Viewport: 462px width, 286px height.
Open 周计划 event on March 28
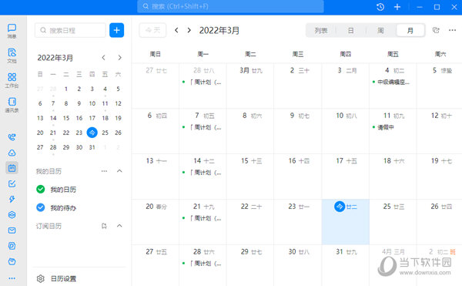[203, 264]
